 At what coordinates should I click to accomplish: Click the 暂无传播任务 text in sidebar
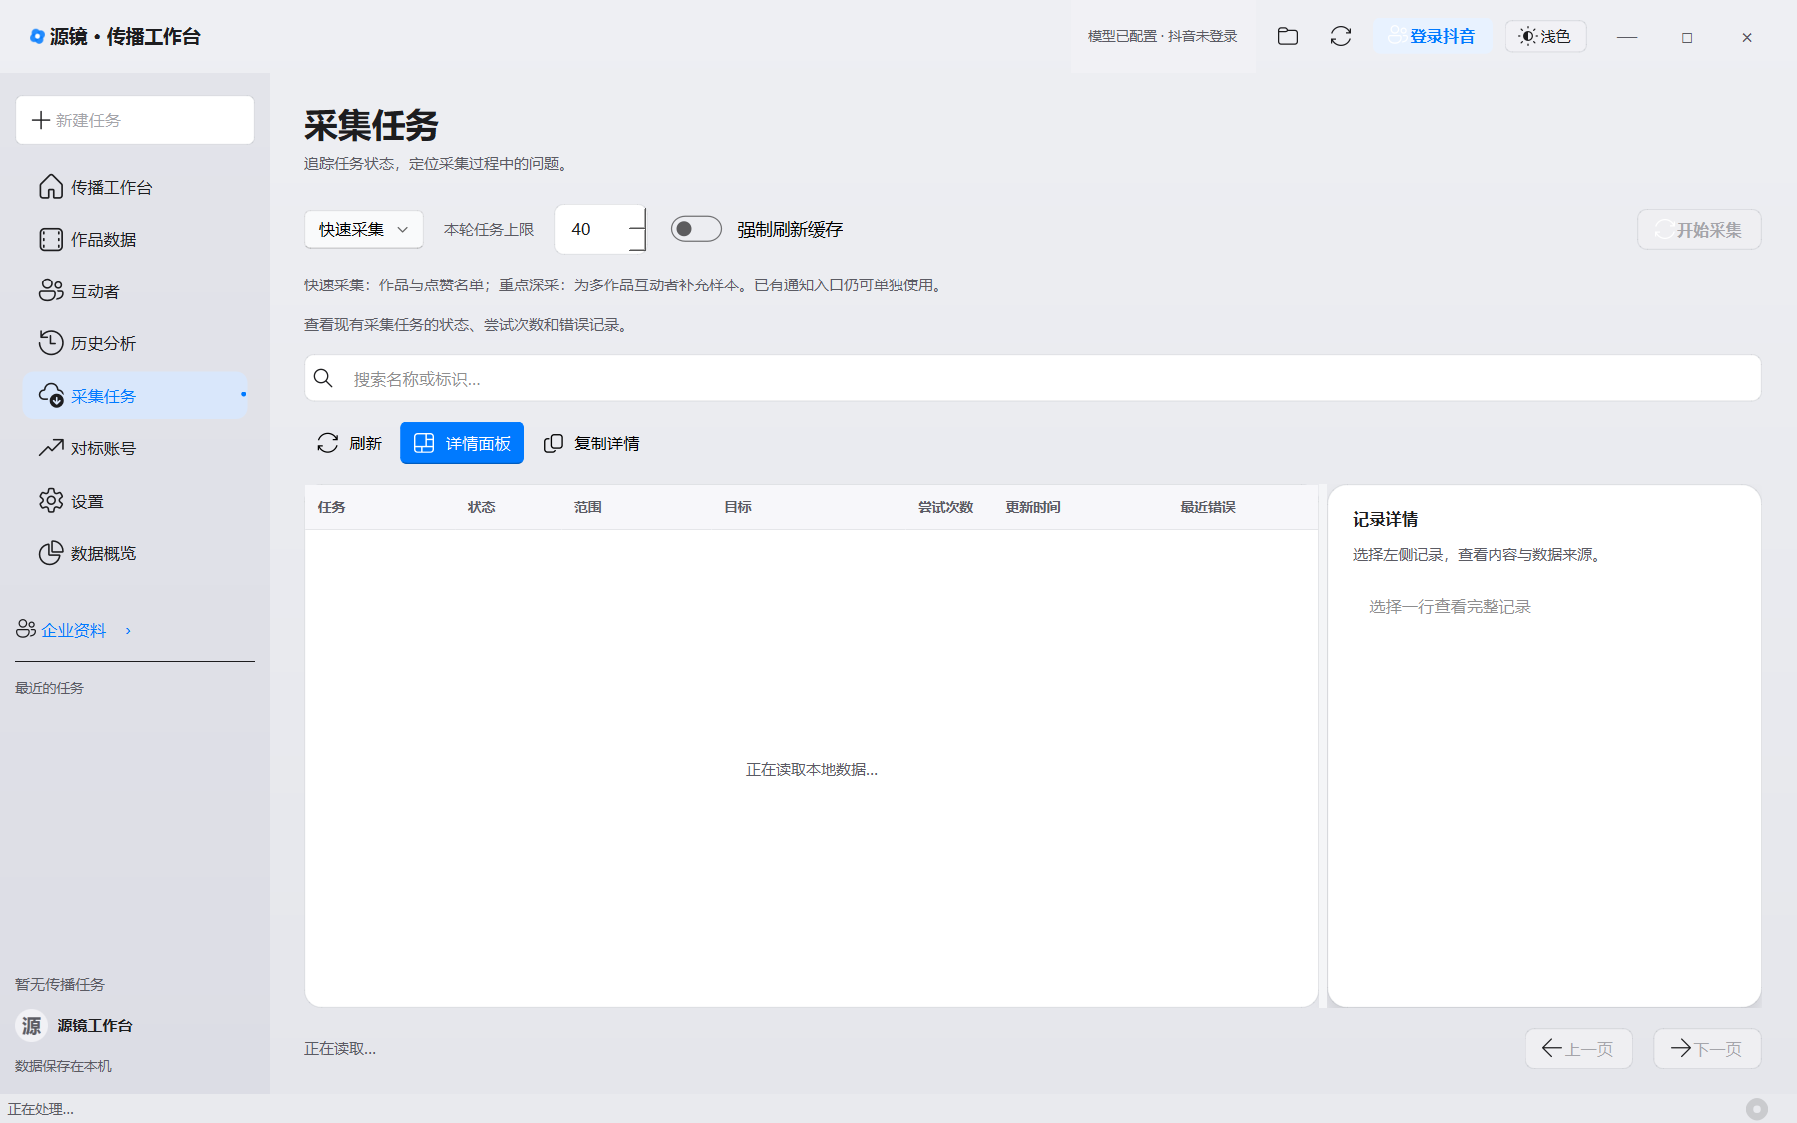pos(60,984)
